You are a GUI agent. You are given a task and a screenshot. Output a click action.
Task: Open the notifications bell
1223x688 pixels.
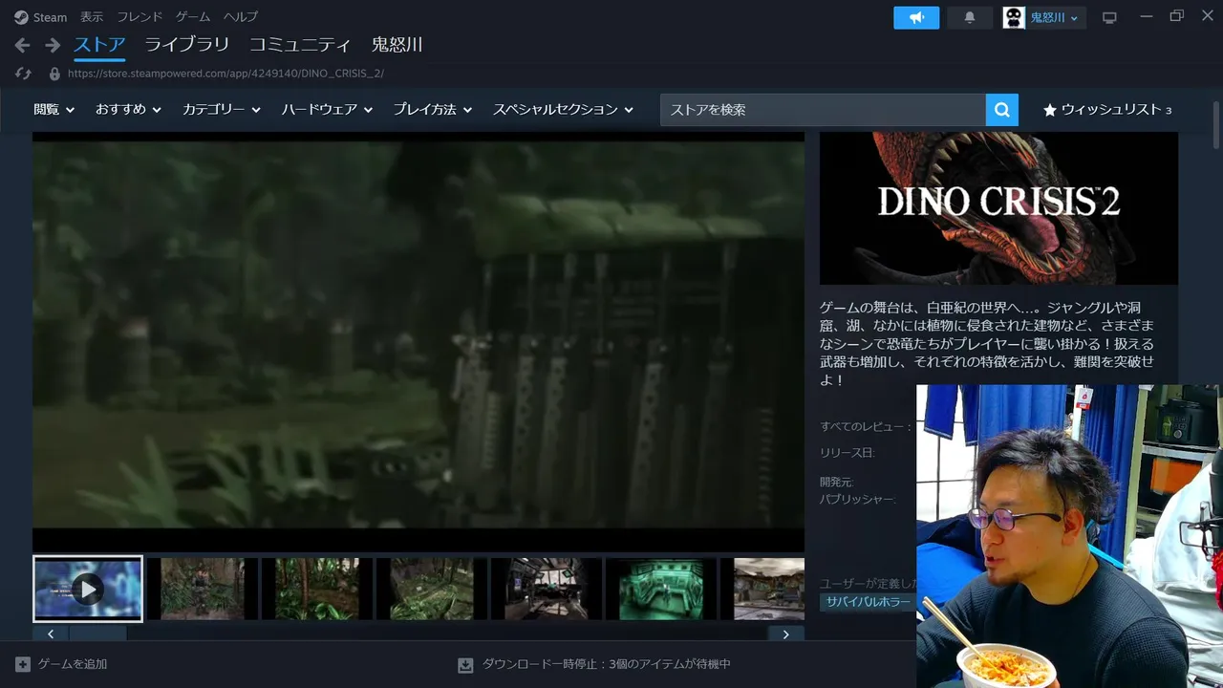pos(970,17)
